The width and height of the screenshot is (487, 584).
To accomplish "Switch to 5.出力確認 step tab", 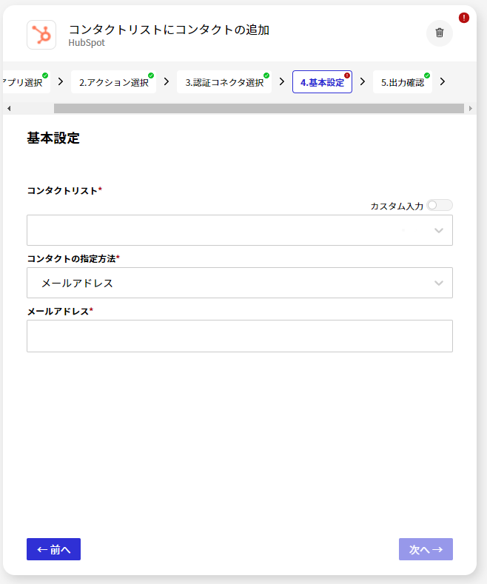I will (x=403, y=82).
